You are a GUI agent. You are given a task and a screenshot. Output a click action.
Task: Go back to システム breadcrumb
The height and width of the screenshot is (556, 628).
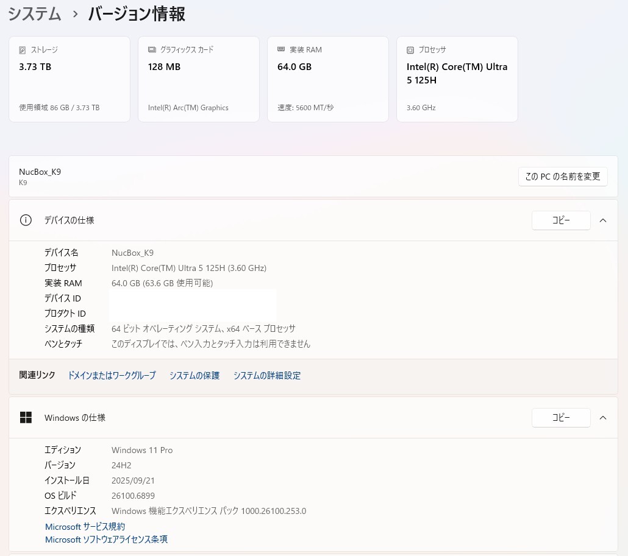pos(34,14)
